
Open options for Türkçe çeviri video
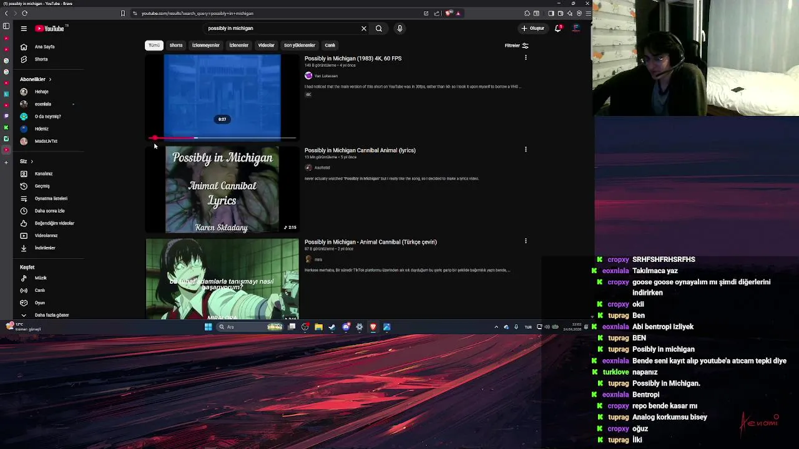(x=526, y=241)
